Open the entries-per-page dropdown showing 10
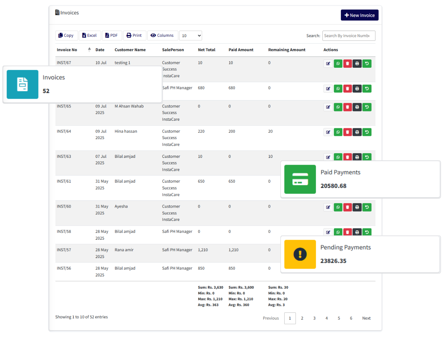Image resolution: width=446 pixels, height=338 pixels. pyautogui.click(x=190, y=36)
